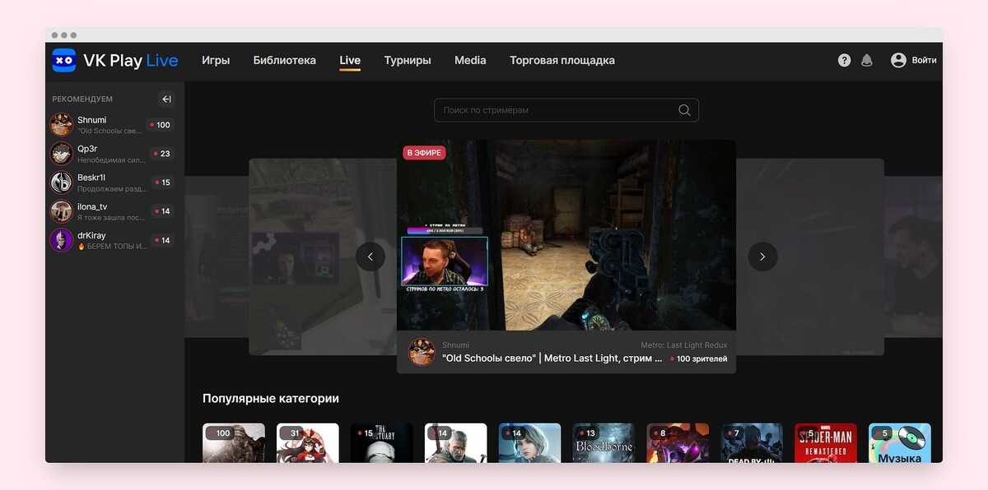
Task: Click the "Продолжаем разд..." stream description
Action: (112, 189)
